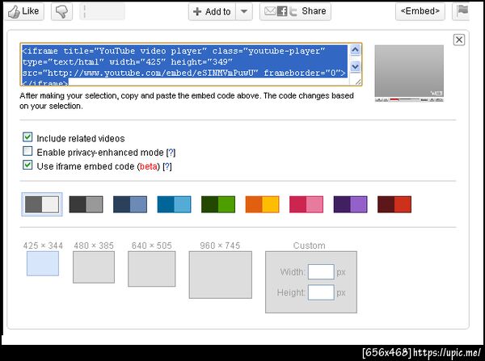Image resolution: width=485 pixels, height=361 pixels.
Task: Click the embed code resize grip corner
Action: point(358,82)
